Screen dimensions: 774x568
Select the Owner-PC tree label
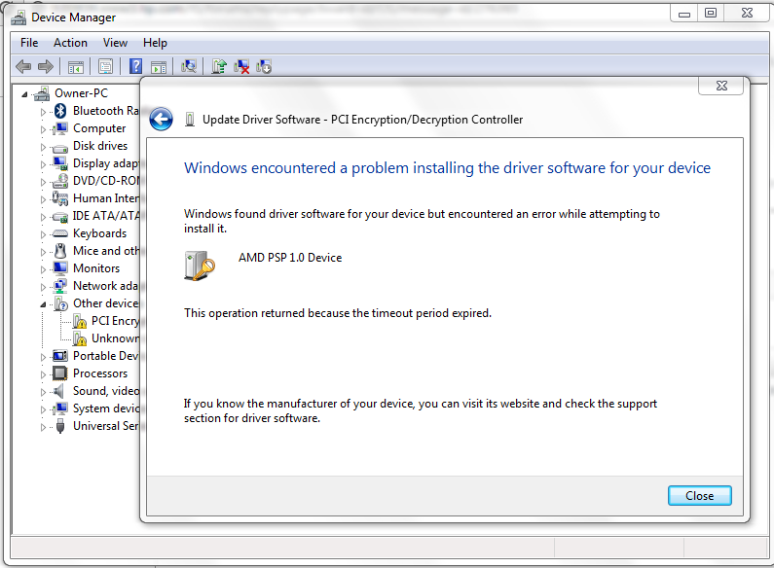pyautogui.click(x=81, y=93)
